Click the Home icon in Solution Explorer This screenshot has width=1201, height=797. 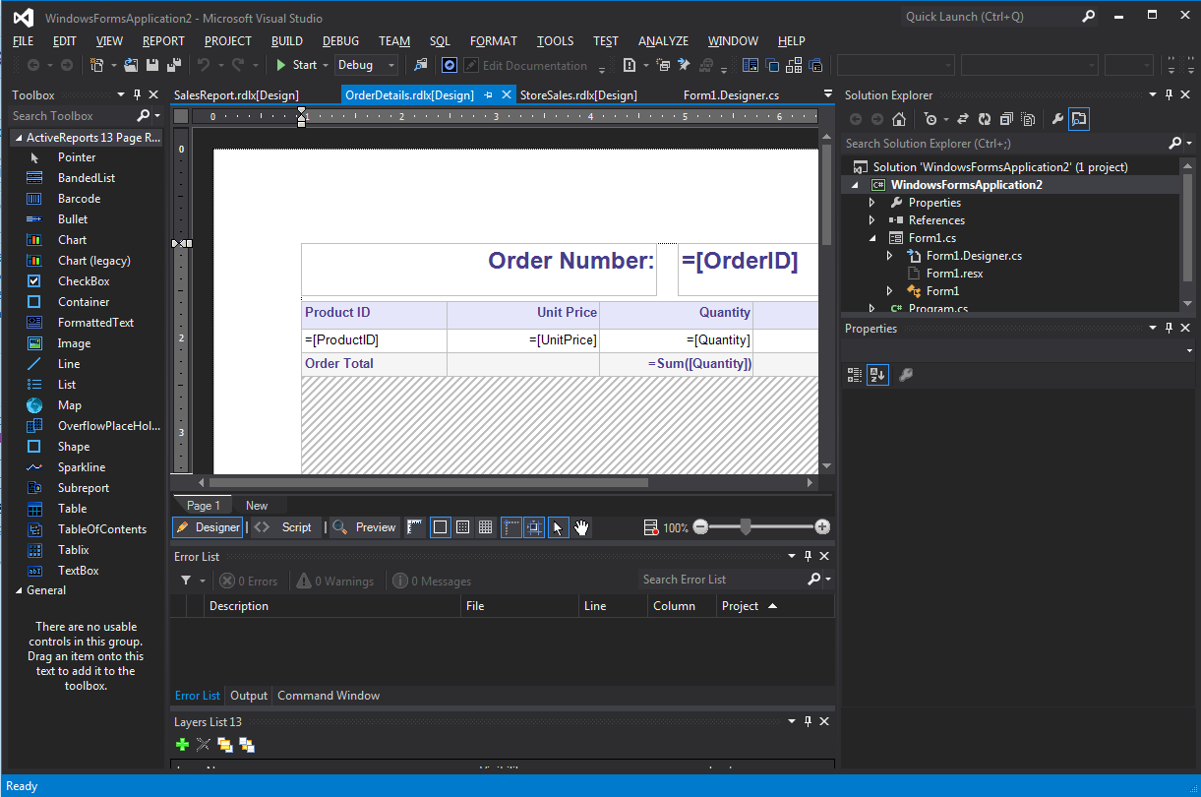click(x=898, y=120)
